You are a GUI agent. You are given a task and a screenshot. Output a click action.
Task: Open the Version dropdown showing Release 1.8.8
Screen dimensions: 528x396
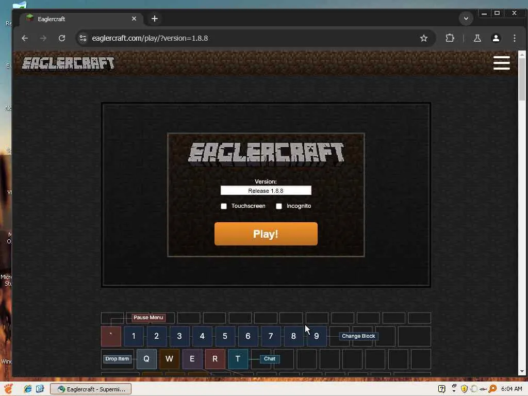tap(266, 191)
